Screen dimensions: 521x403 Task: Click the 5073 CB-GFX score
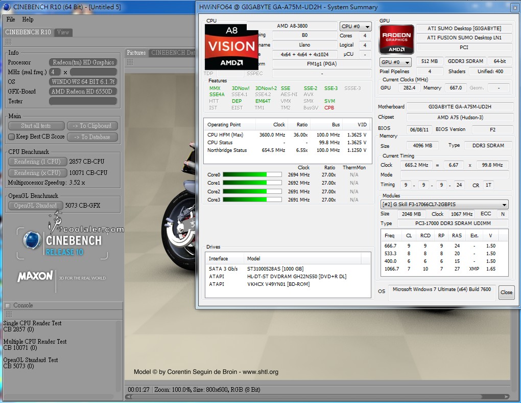pyautogui.click(x=83, y=205)
